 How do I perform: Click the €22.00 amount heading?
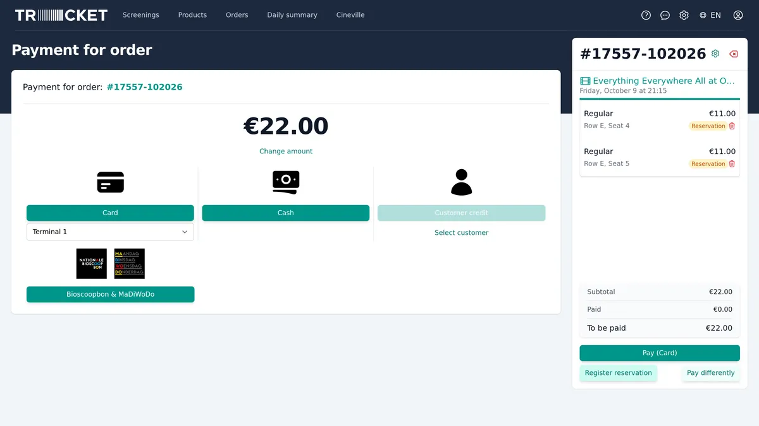coord(286,126)
